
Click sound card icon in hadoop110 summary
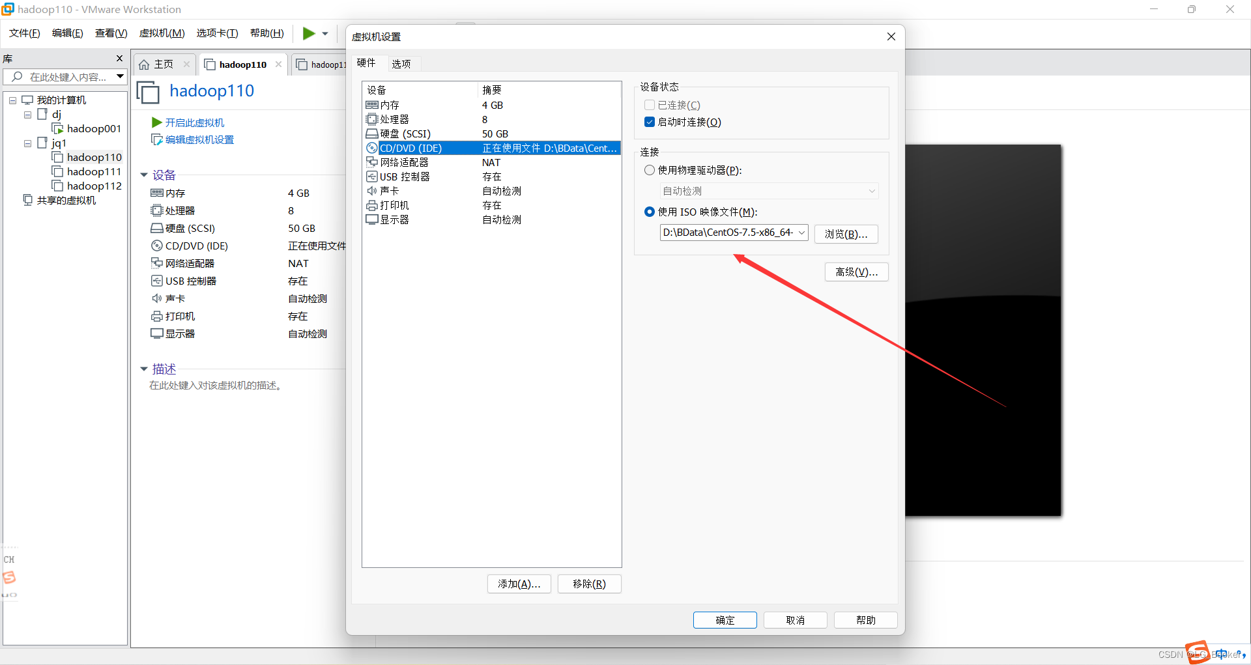tap(157, 298)
